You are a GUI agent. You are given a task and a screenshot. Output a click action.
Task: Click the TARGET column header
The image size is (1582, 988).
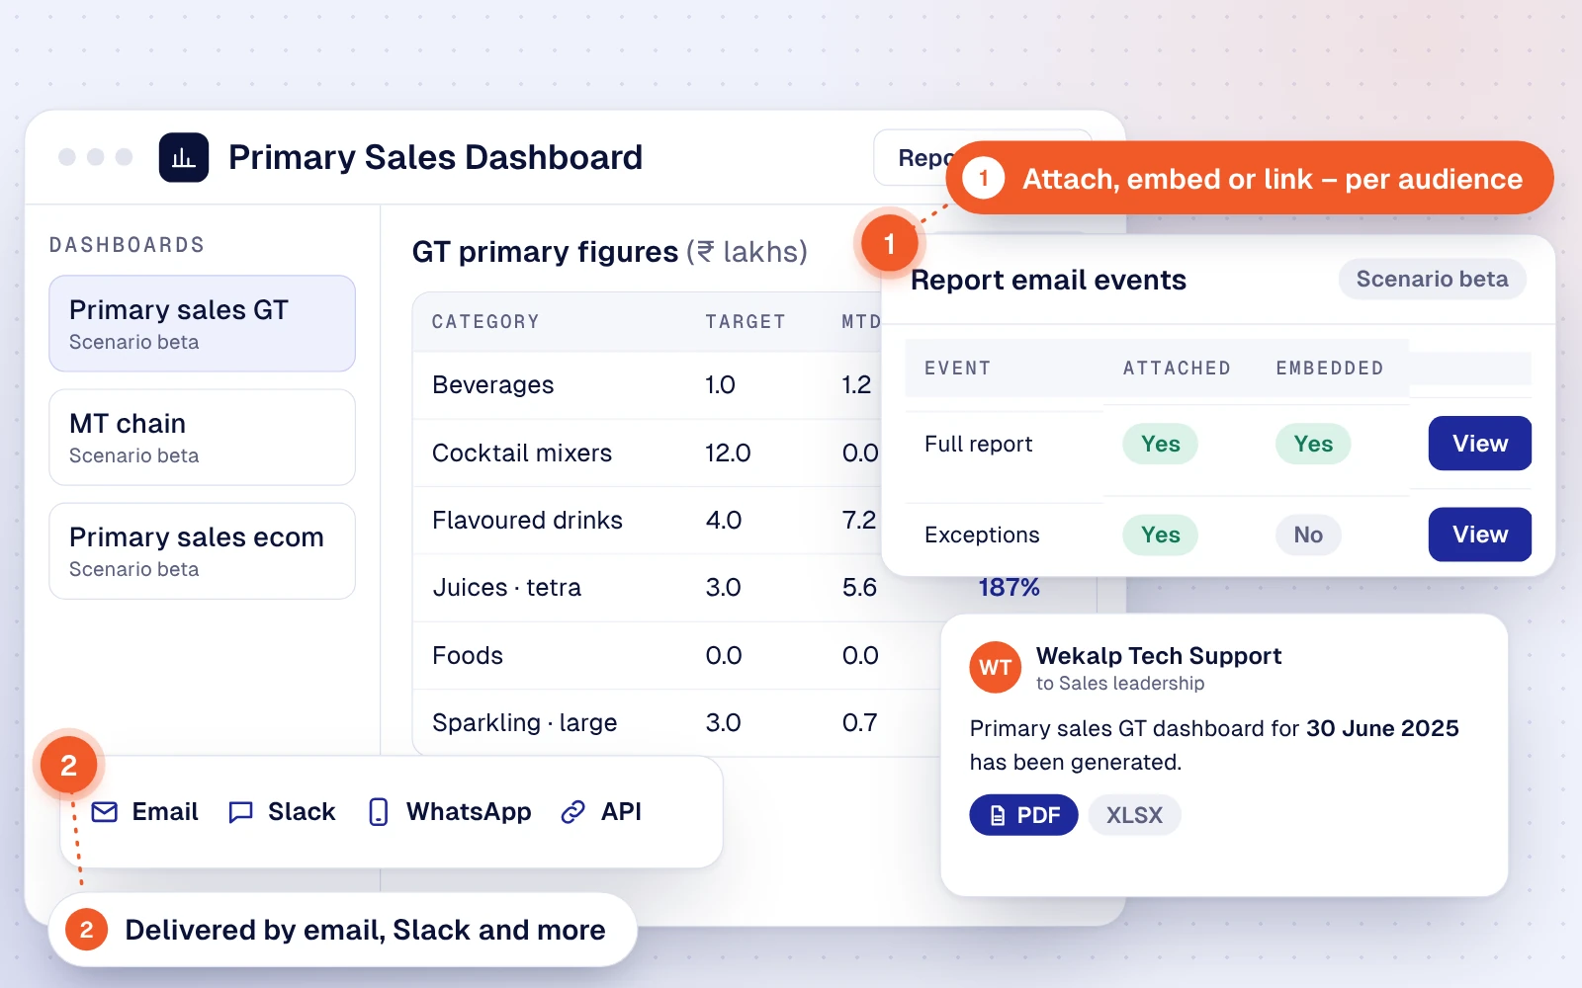tap(746, 322)
